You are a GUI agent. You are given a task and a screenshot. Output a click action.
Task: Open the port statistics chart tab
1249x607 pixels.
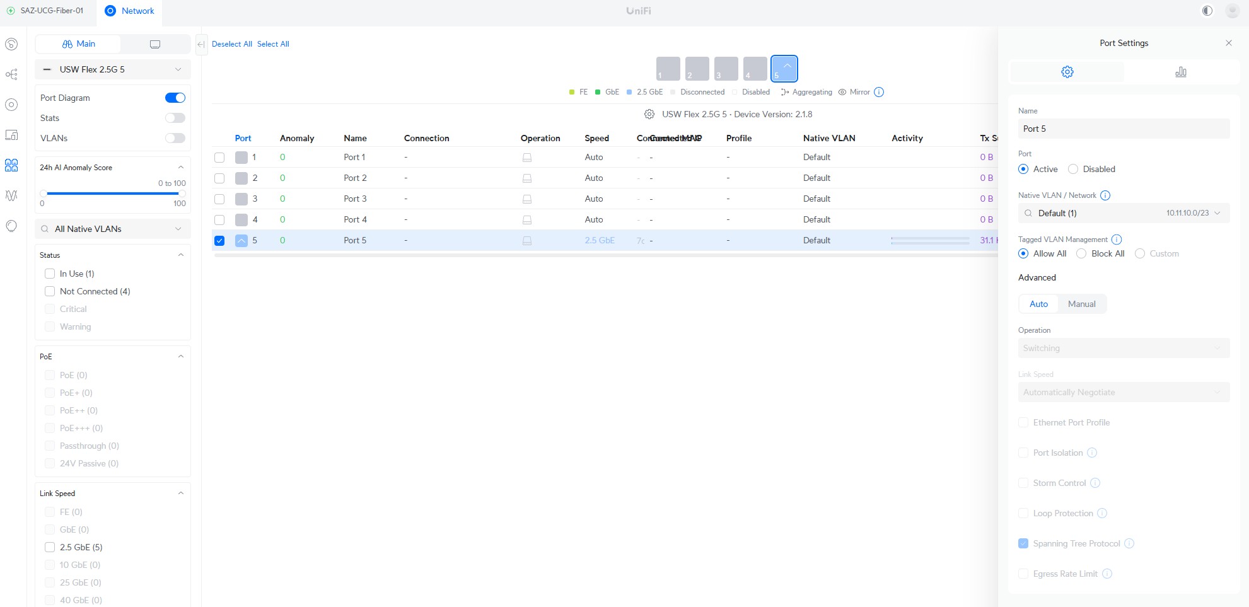pyautogui.click(x=1180, y=72)
